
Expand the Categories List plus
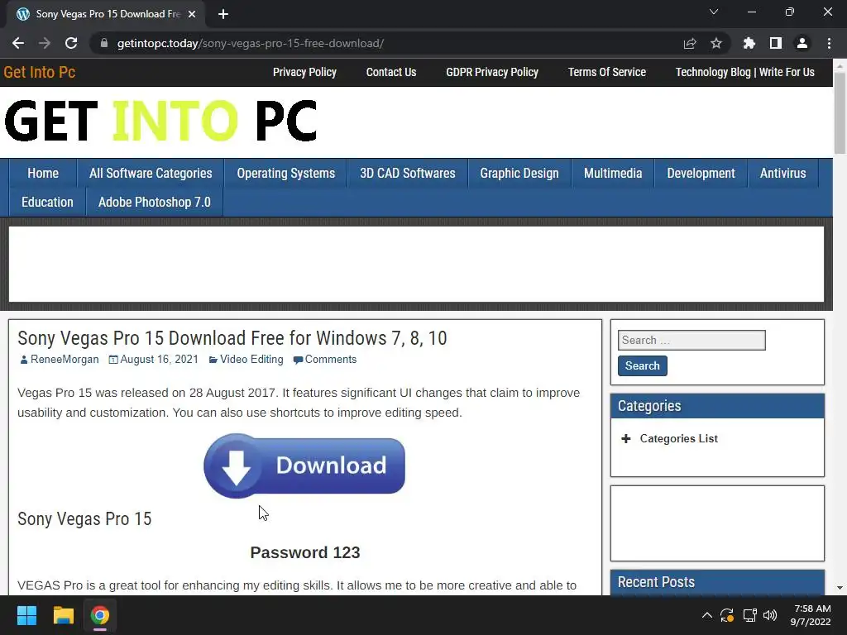point(626,438)
